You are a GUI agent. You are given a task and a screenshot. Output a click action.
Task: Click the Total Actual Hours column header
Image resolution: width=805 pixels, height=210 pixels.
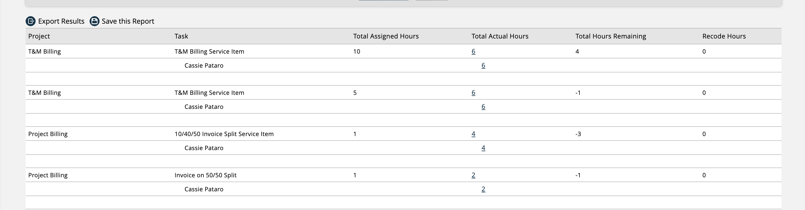[500, 36]
